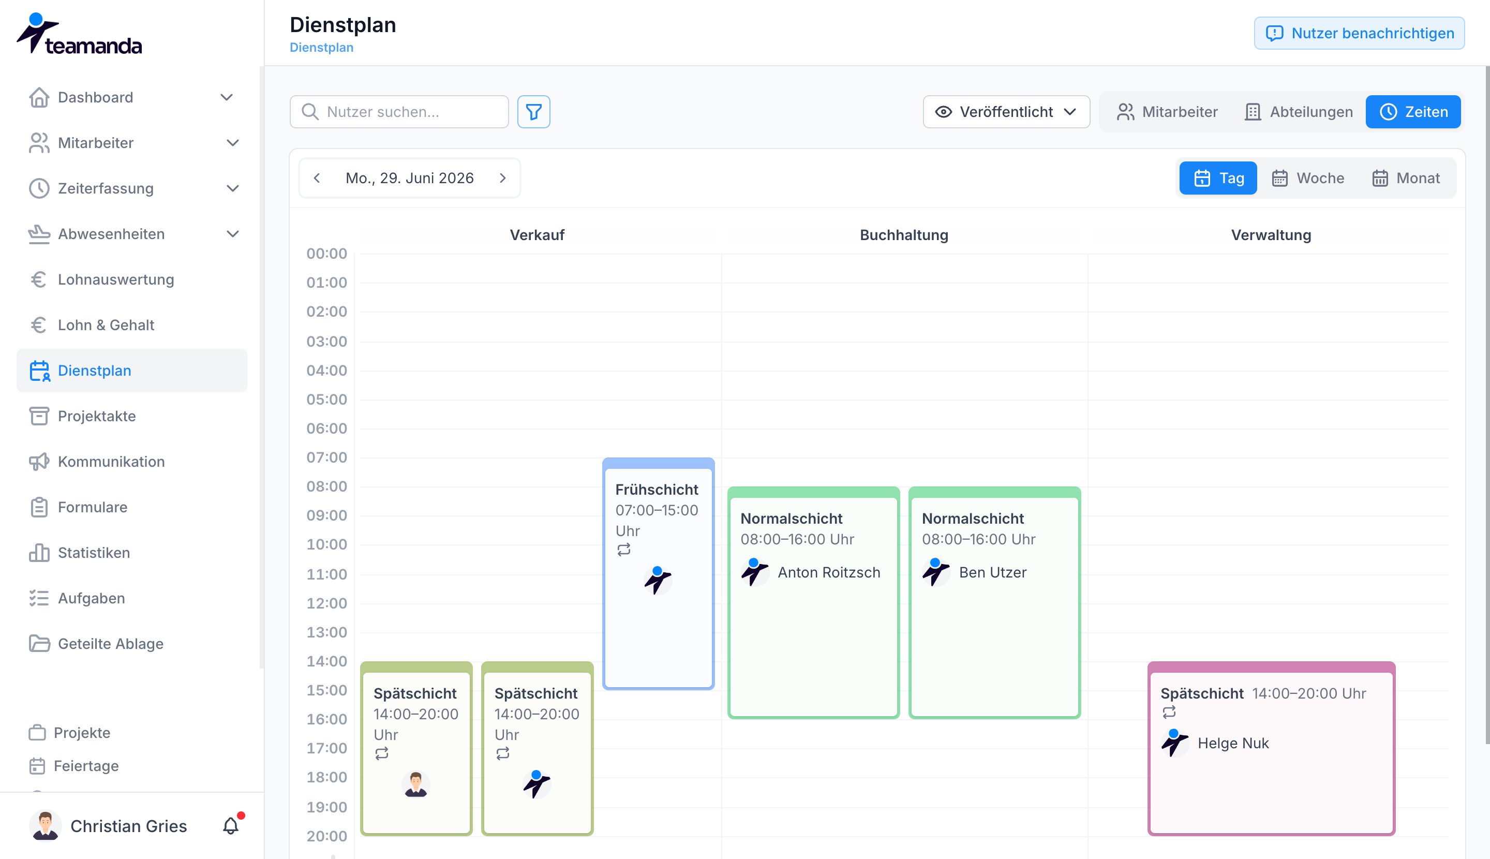Click the Feiertage calendar icon
The height and width of the screenshot is (859, 1490).
pyautogui.click(x=37, y=766)
